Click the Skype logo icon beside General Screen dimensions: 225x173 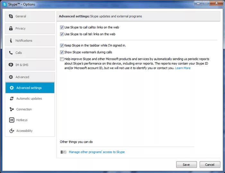[11, 16]
